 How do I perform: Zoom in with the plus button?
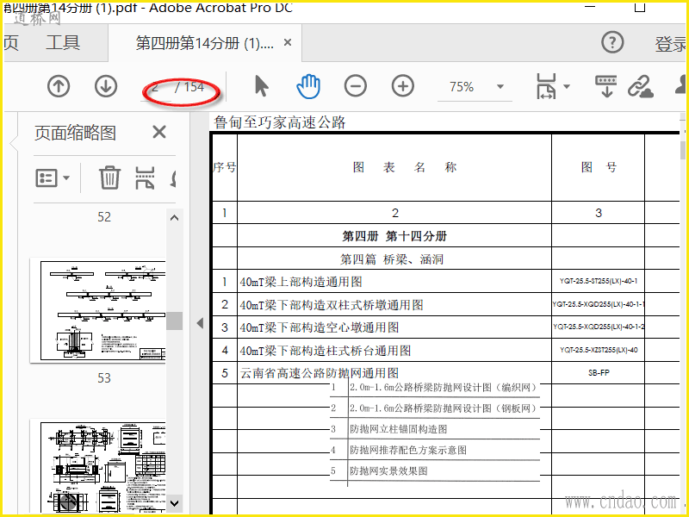(403, 86)
